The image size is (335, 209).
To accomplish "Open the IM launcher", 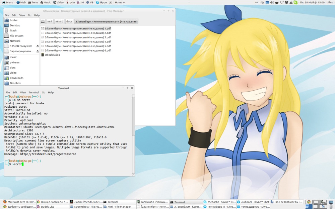I will click(x=80, y=2).
